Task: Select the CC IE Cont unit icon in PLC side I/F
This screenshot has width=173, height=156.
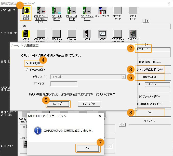Action: coord(41,34)
